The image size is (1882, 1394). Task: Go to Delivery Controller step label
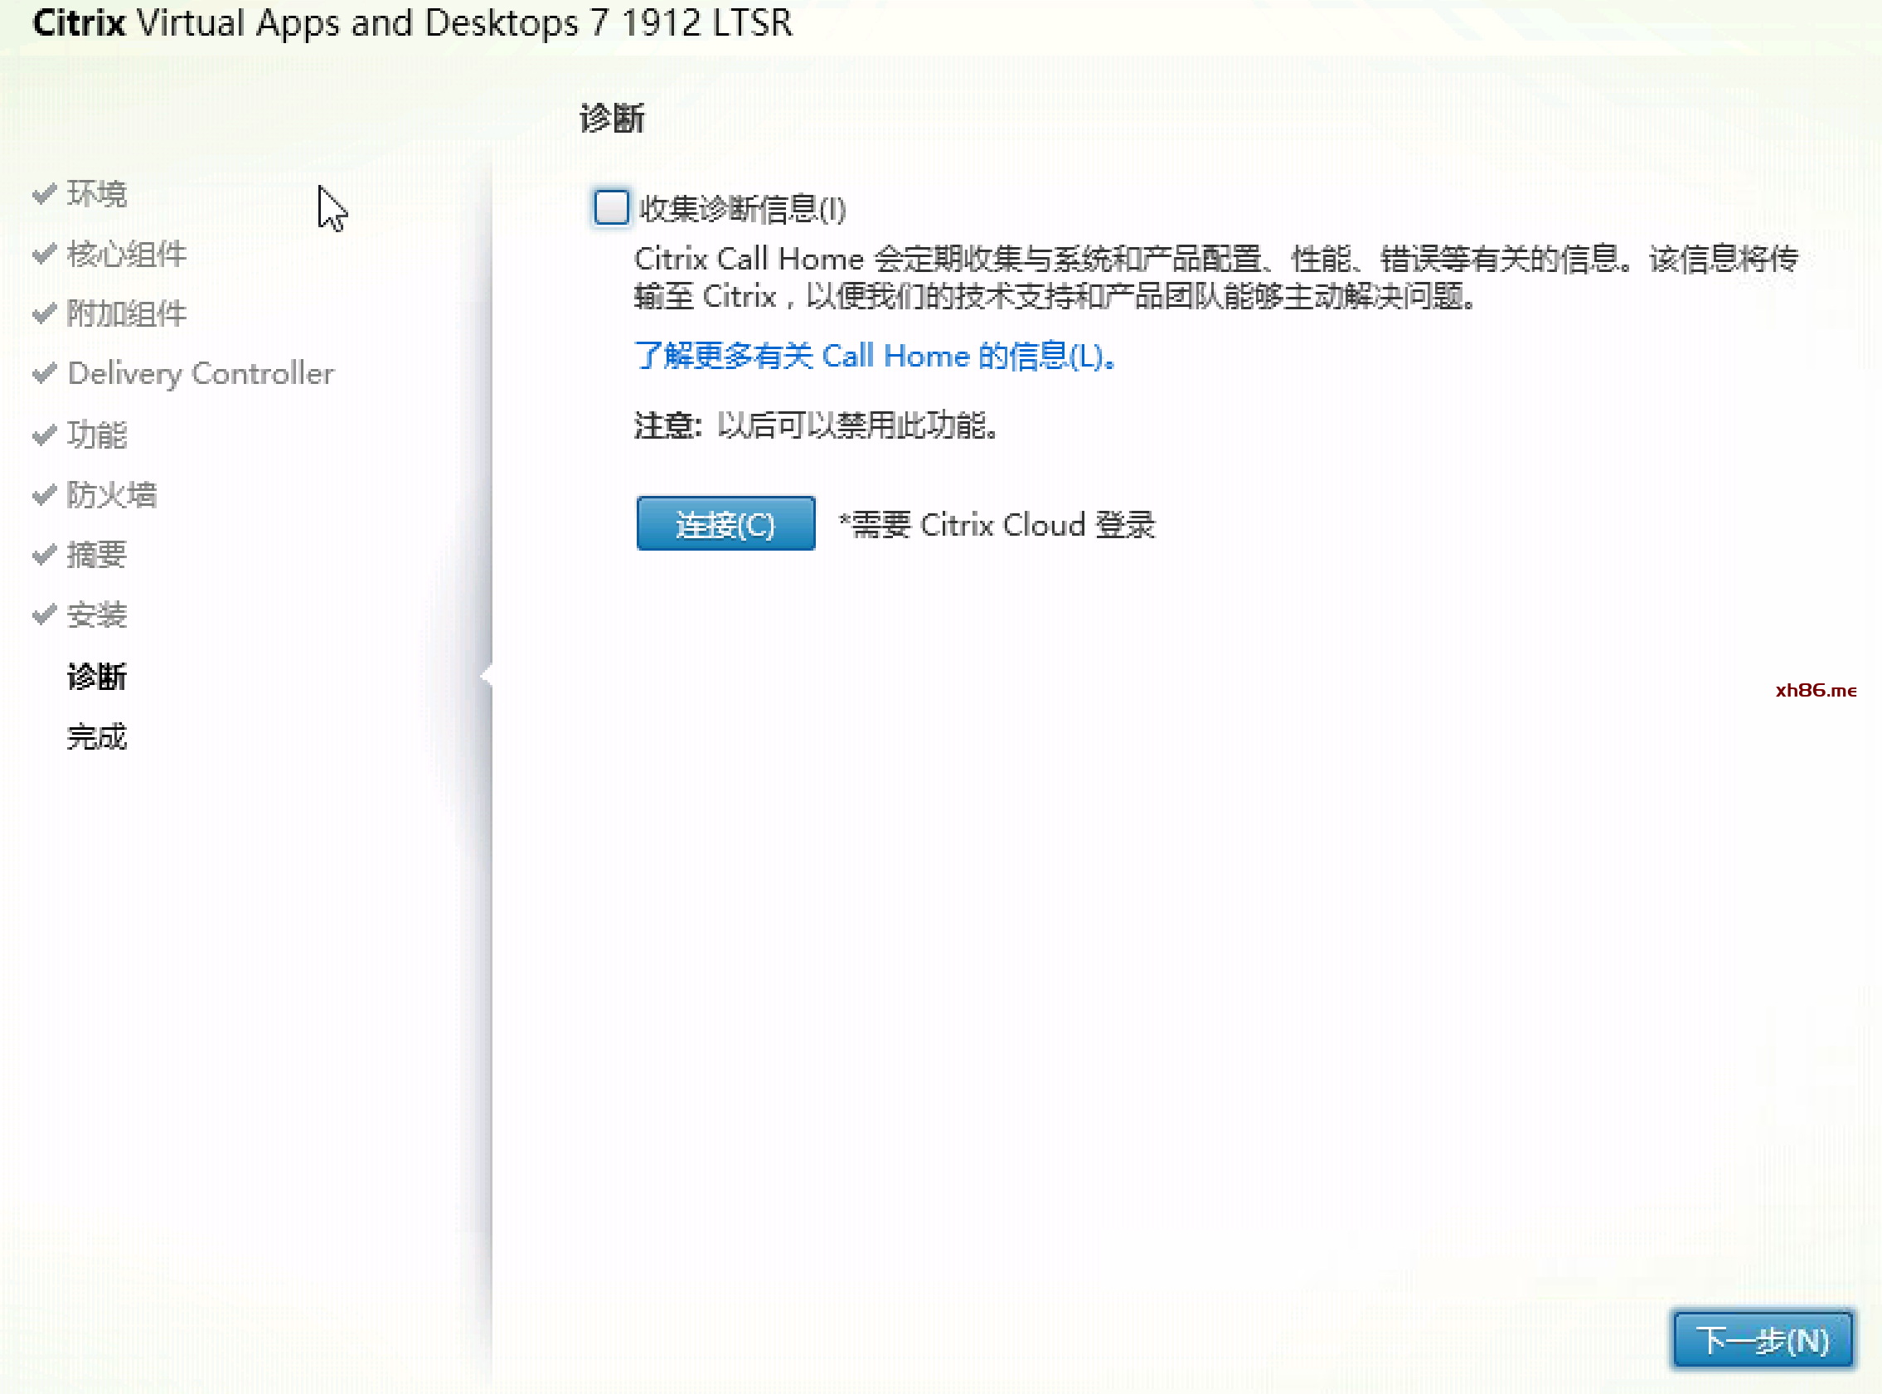click(x=201, y=373)
